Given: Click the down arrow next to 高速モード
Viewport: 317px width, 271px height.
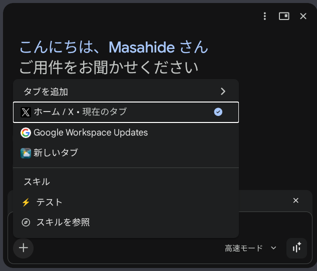Looking at the screenshot, I should (x=273, y=248).
